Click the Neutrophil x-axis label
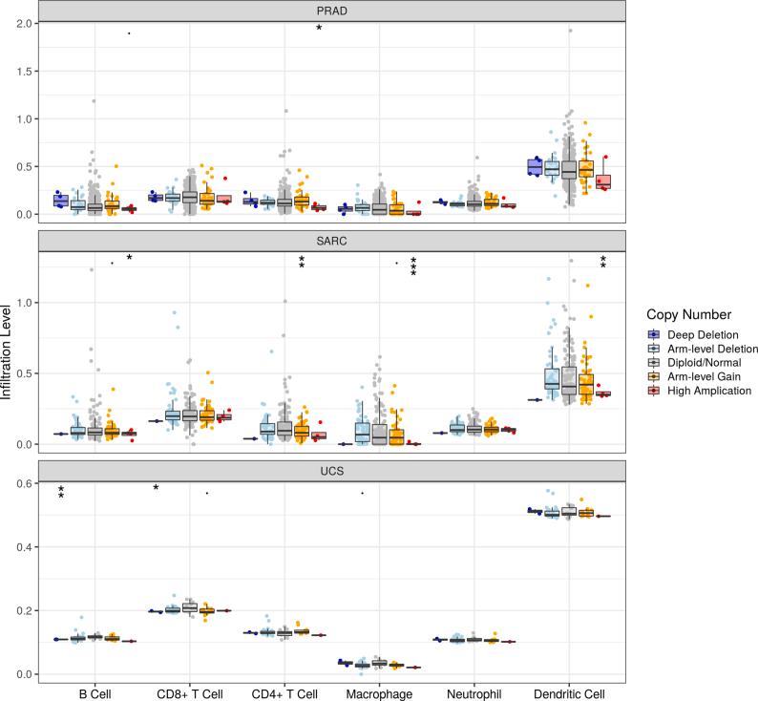This screenshot has height=701, width=758. click(x=475, y=693)
